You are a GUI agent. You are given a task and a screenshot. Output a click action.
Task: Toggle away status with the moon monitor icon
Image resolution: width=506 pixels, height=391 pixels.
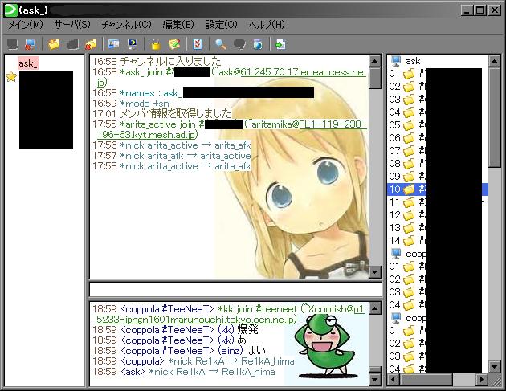(x=132, y=44)
